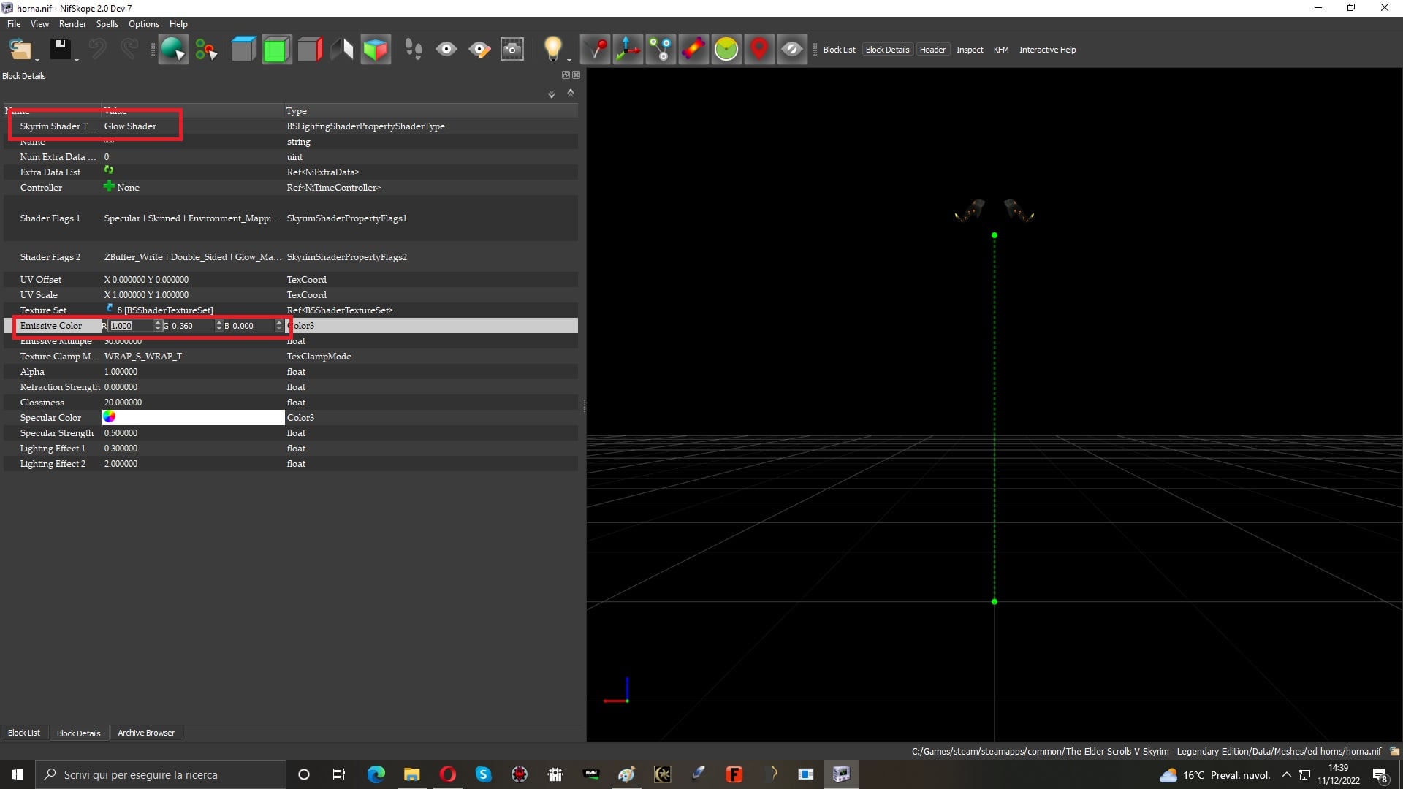Open the Spells menu
Screen dimensions: 1403x789
tap(107, 24)
